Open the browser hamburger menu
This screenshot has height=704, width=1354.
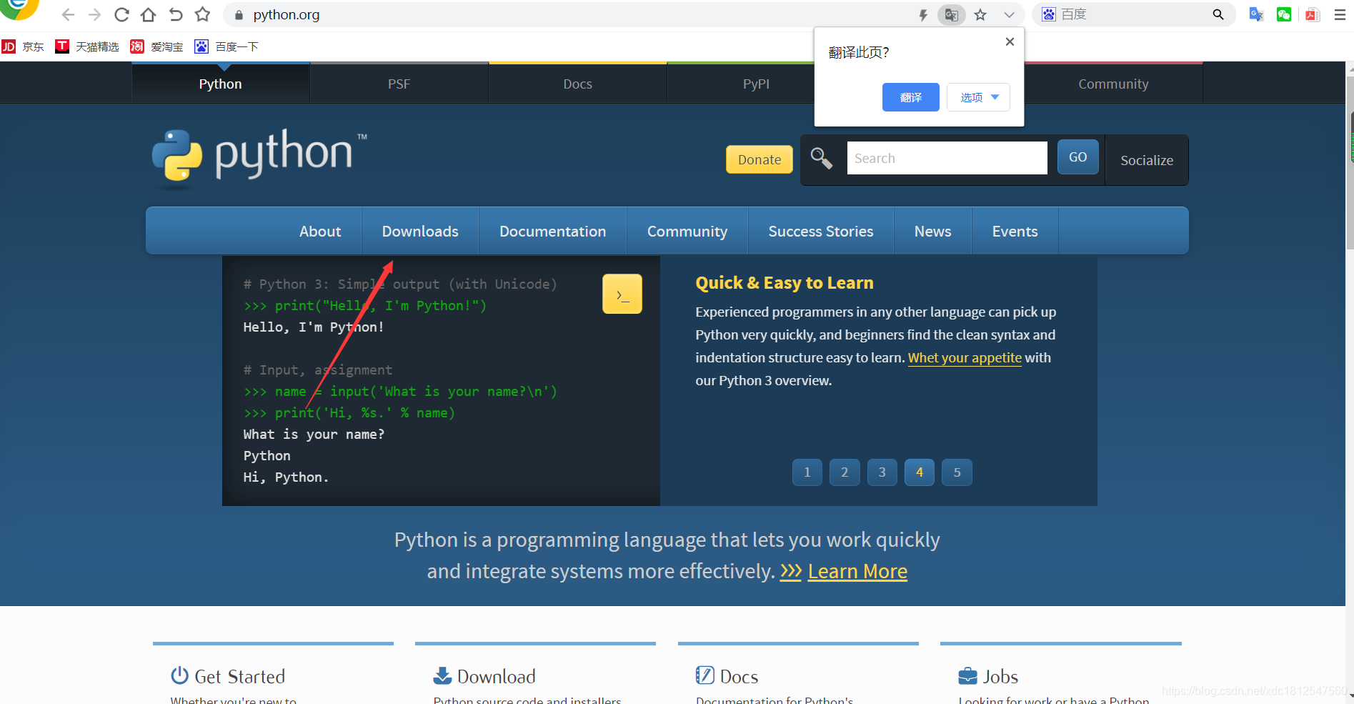pyautogui.click(x=1340, y=14)
